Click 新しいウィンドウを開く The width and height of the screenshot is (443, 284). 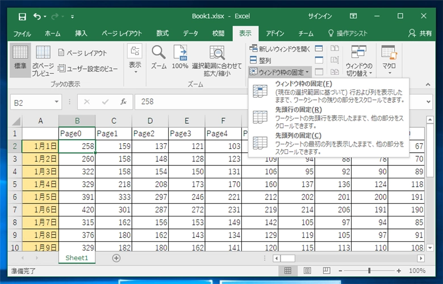(x=279, y=49)
